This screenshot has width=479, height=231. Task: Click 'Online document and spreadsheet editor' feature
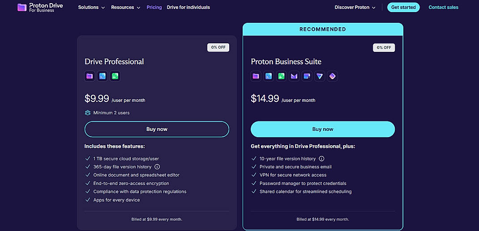[136, 175]
